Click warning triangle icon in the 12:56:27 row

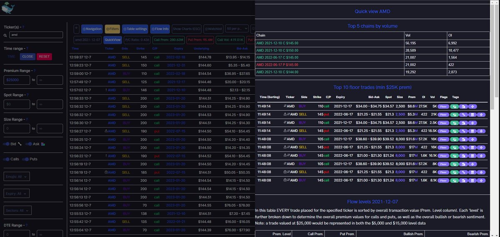point(106,131)
